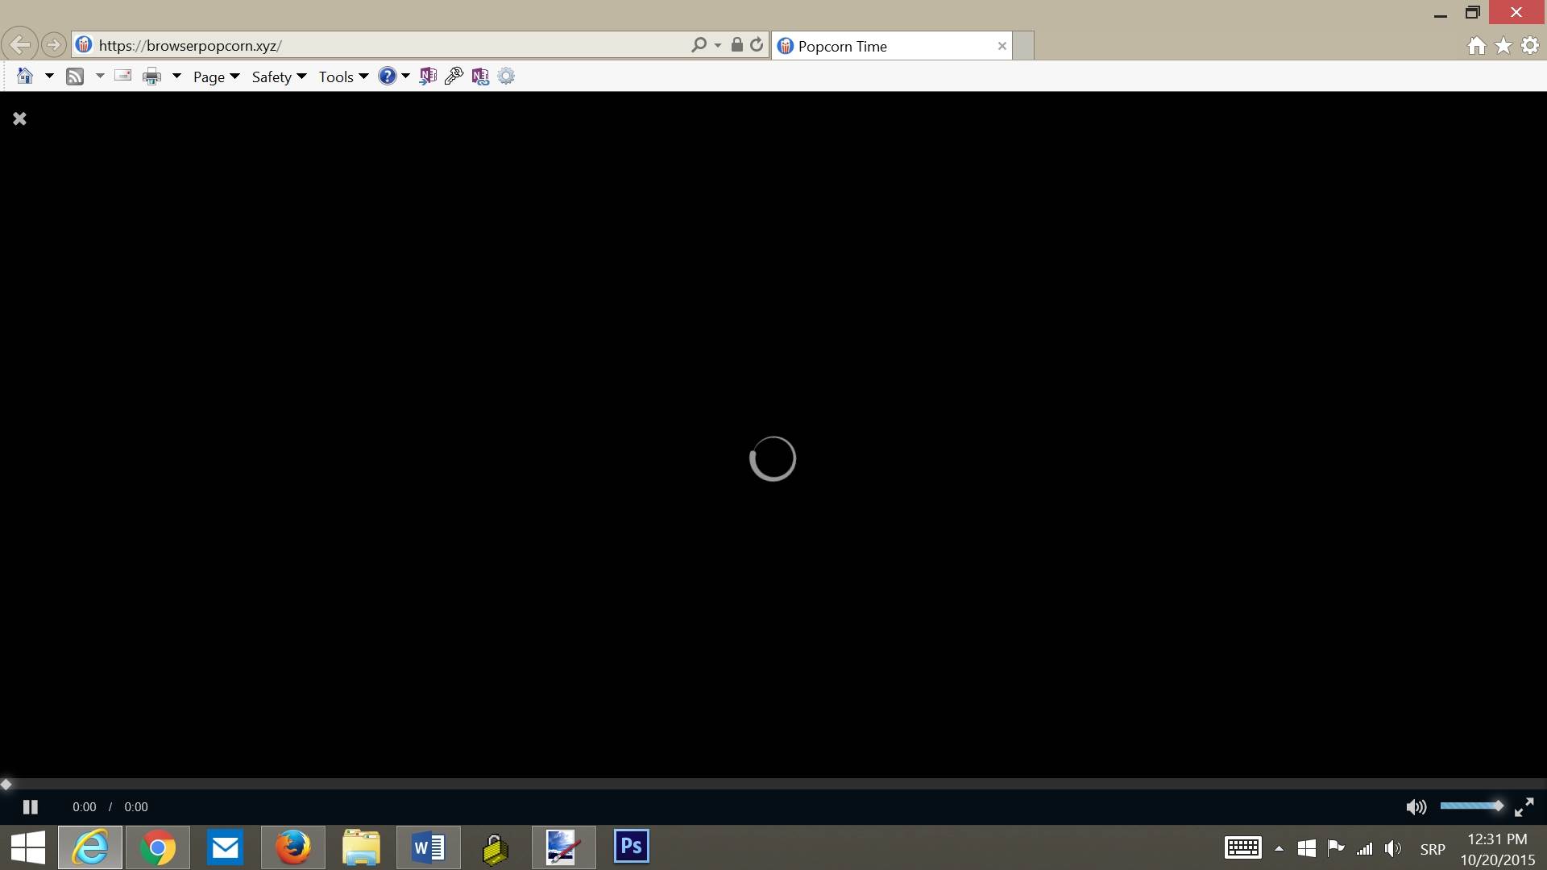
Task: Click the Print icon
Action: [x=151, y=76]
